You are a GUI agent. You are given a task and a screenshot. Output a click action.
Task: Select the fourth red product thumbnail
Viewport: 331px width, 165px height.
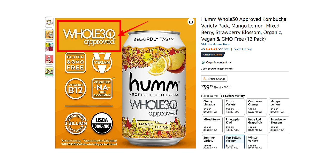click(x=49, y=59)
